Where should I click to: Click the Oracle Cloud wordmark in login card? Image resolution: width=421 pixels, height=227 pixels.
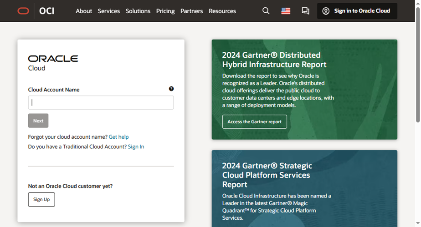point(53,63)
